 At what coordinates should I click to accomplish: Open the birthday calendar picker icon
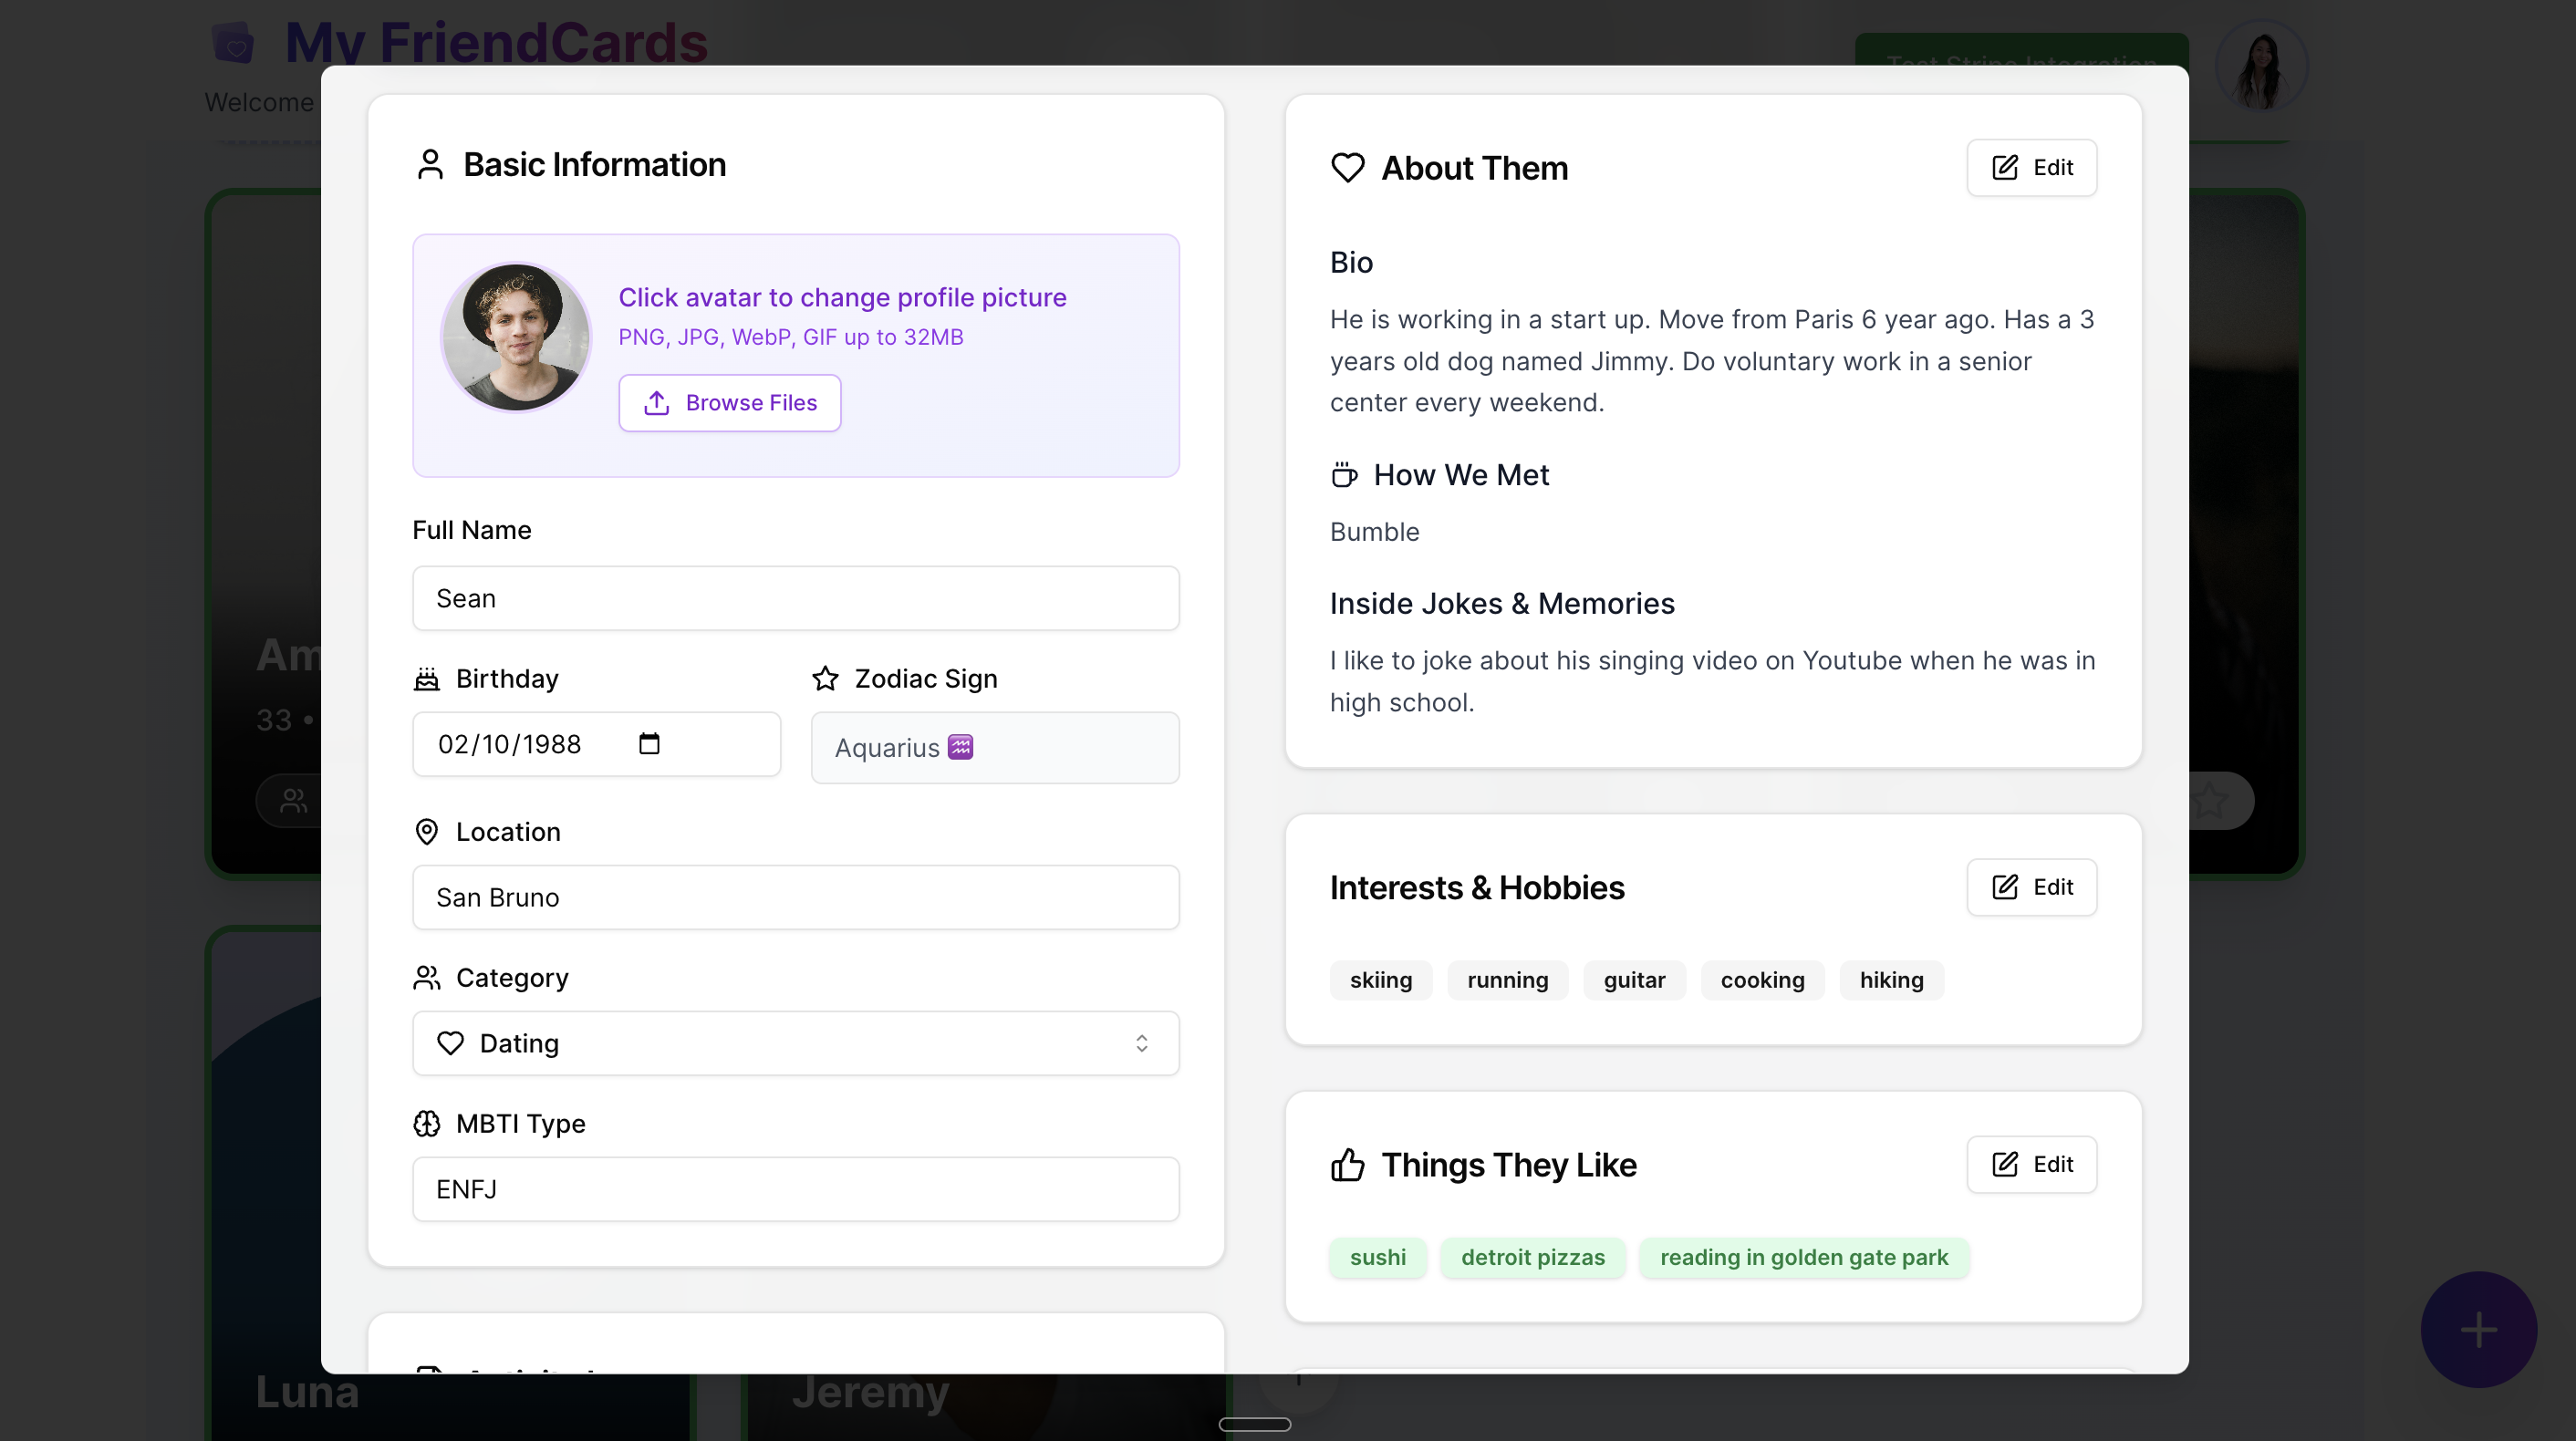click(x=649, y=743)
